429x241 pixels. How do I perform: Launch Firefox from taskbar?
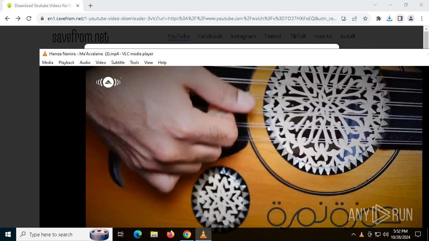click(171, 234)
